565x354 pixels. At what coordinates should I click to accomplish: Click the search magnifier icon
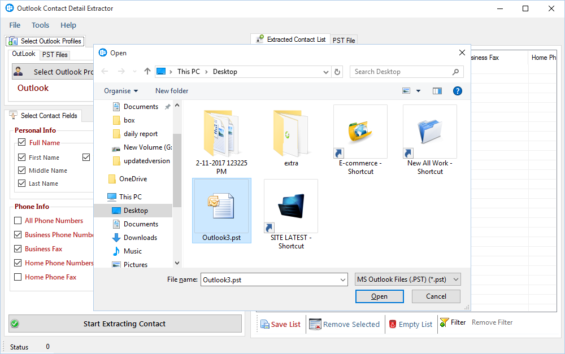coord(455,72)
